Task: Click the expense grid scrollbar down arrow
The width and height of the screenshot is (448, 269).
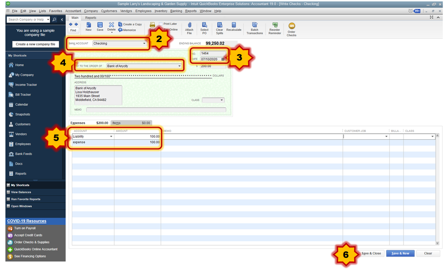Action: coord(437,243)
